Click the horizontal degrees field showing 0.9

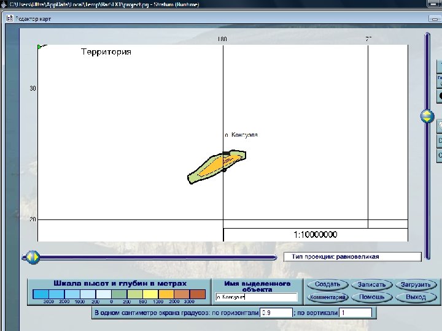tap(276, 313)
